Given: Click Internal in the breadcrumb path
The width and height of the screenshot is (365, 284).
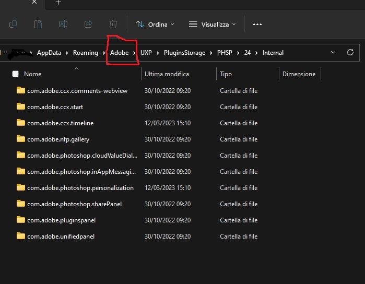Looking at the screenshot, I should pyautogui.click(x=273, y=53).
